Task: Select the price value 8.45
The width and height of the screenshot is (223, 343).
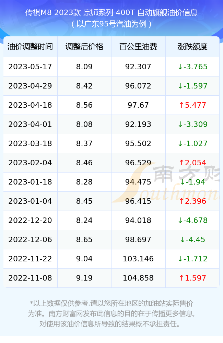Action: 84,201
